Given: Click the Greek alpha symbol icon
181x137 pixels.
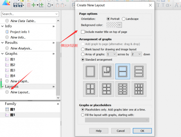Looking at the screenshot, I should (168, 5).
